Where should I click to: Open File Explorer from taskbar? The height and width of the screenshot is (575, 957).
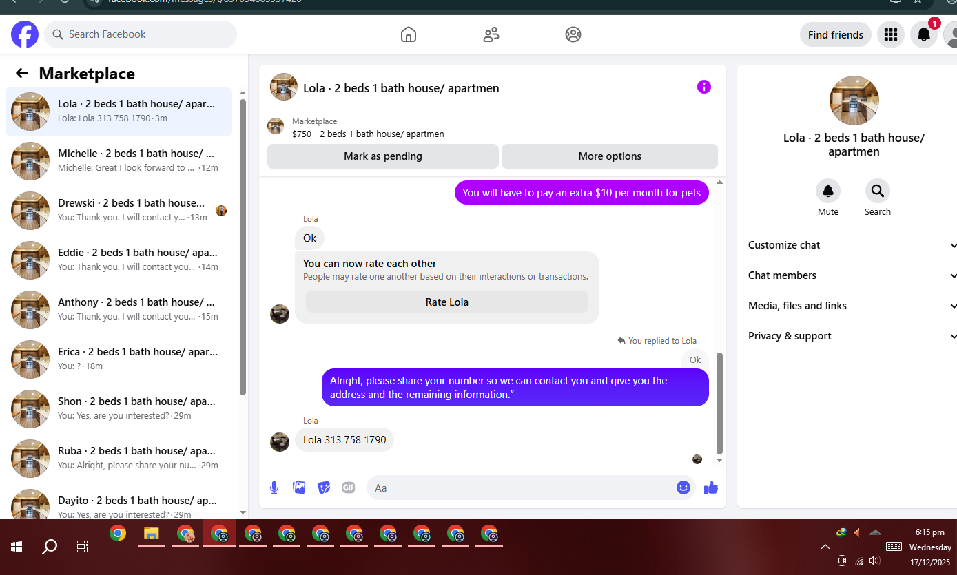pyautogui.click(x=152, y=534)
